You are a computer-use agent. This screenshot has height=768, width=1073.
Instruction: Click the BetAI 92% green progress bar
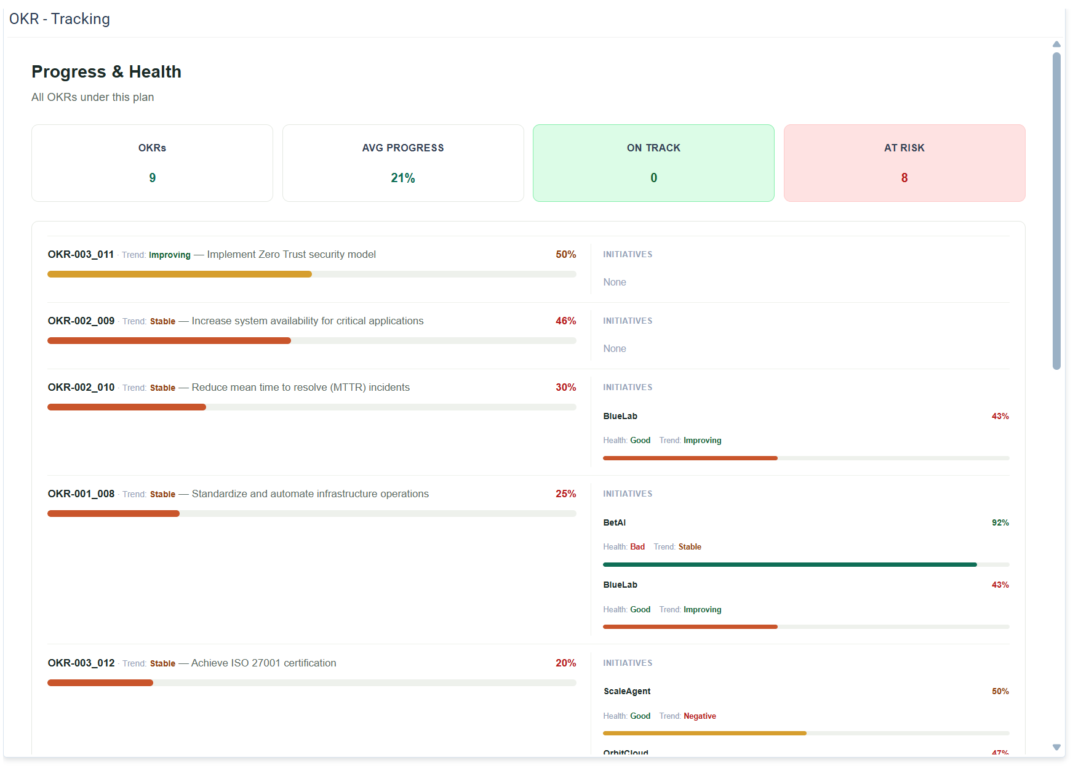806,564
